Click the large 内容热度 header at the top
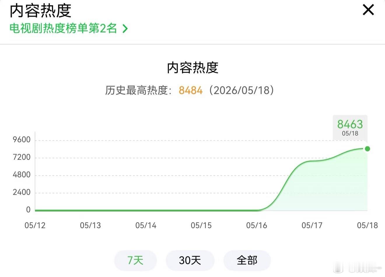The width and height of the screenshot is (385, 277). coord(40,11)
